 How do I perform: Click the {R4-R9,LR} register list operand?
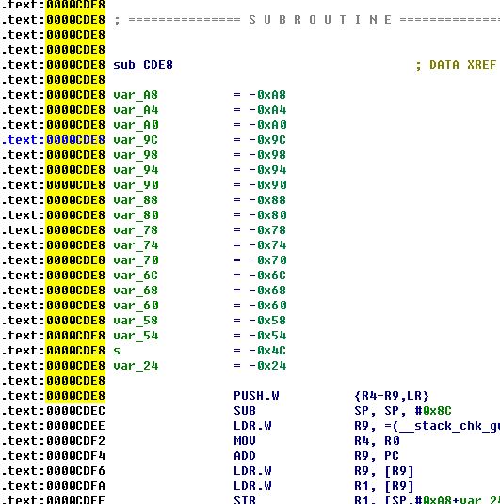[392, 396]
